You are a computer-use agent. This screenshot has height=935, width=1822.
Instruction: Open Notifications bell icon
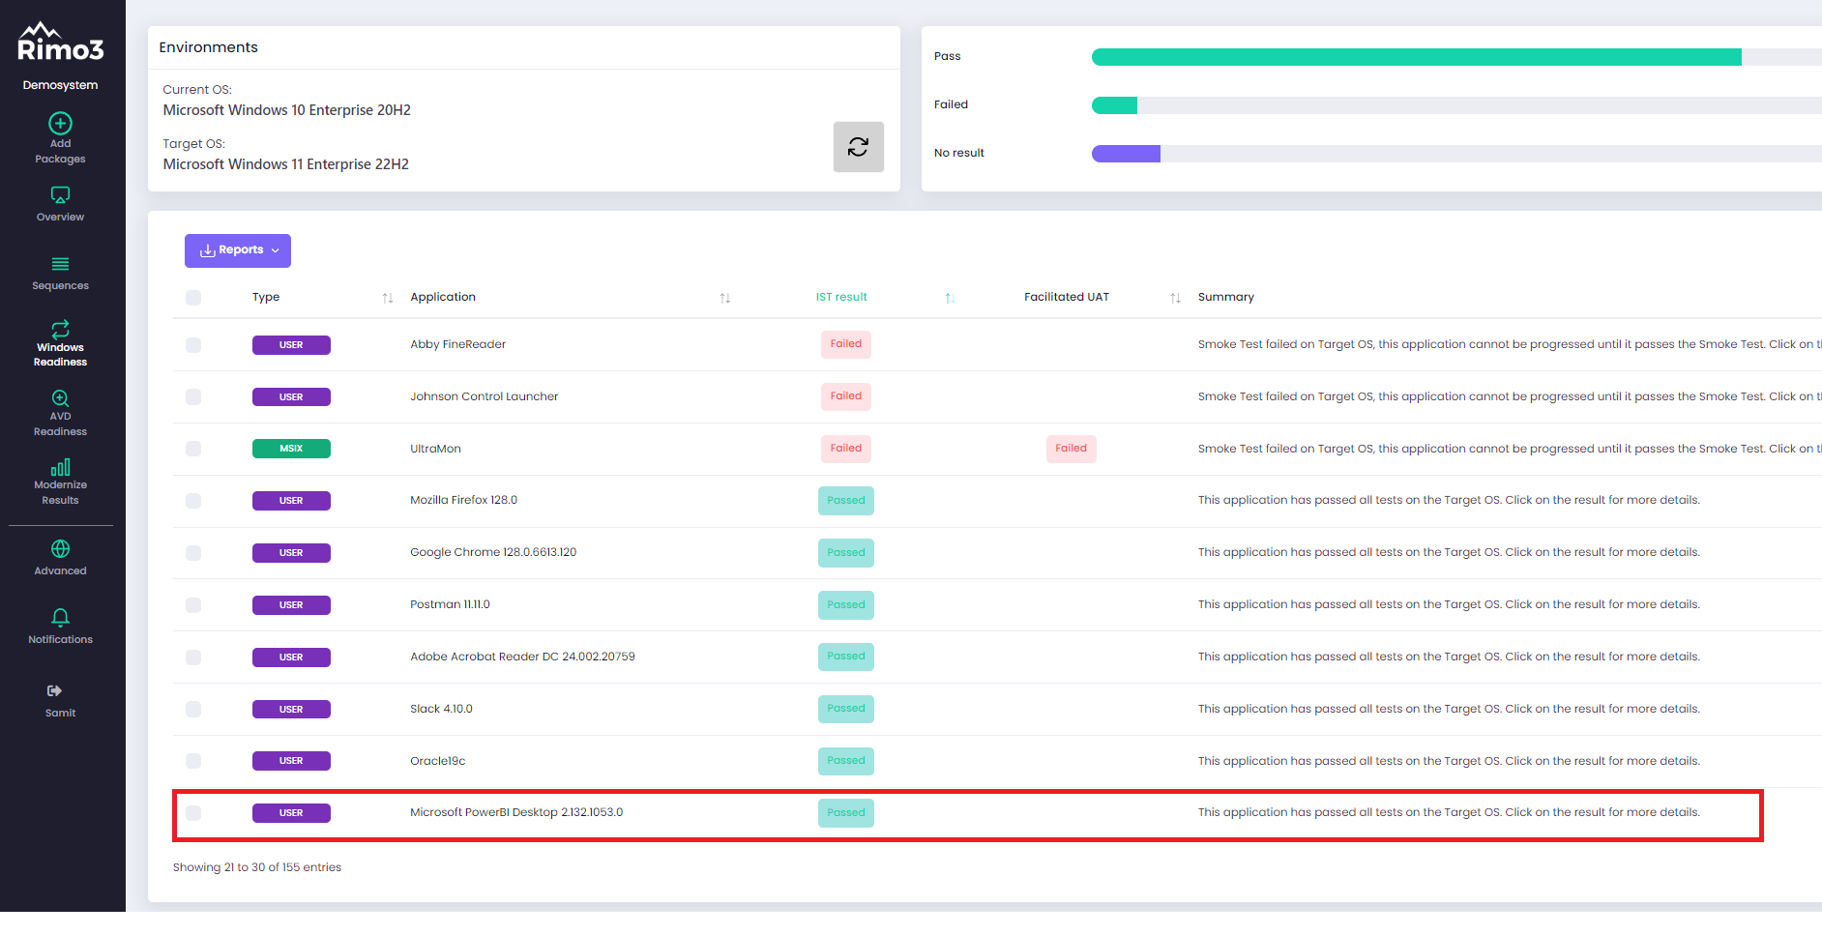(60, 618)
